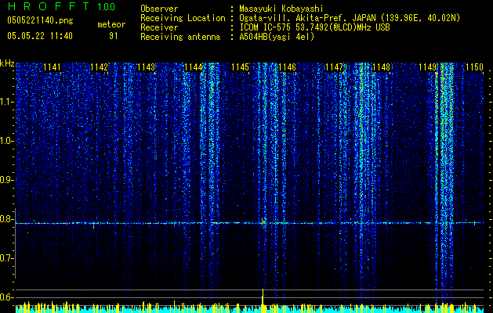
Task: Click the 0.8 frequency axis label
Action: [6, 219]
